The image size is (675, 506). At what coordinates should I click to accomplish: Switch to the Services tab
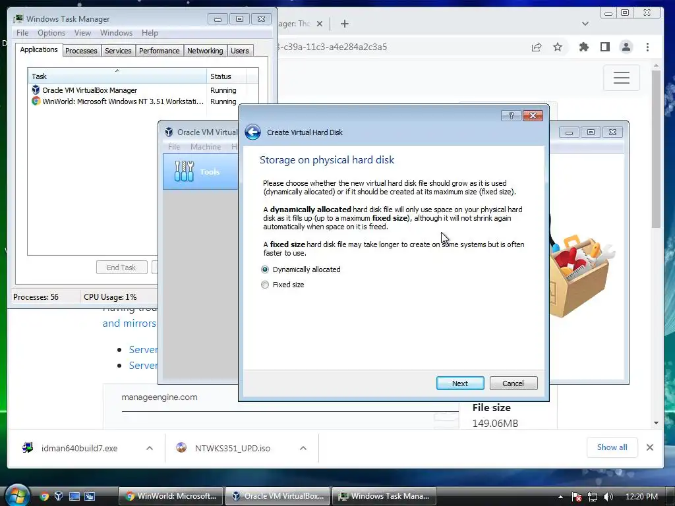[118, 51]
